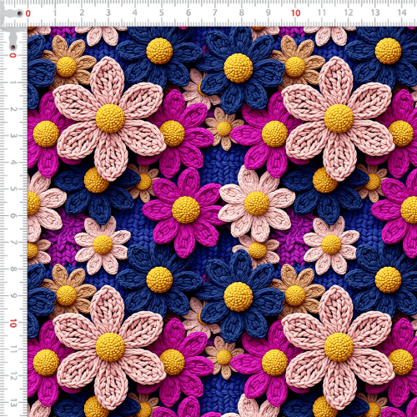Click number 3 on the top ruler
This screenshot has width=417, height=417.
click(108, 13)
